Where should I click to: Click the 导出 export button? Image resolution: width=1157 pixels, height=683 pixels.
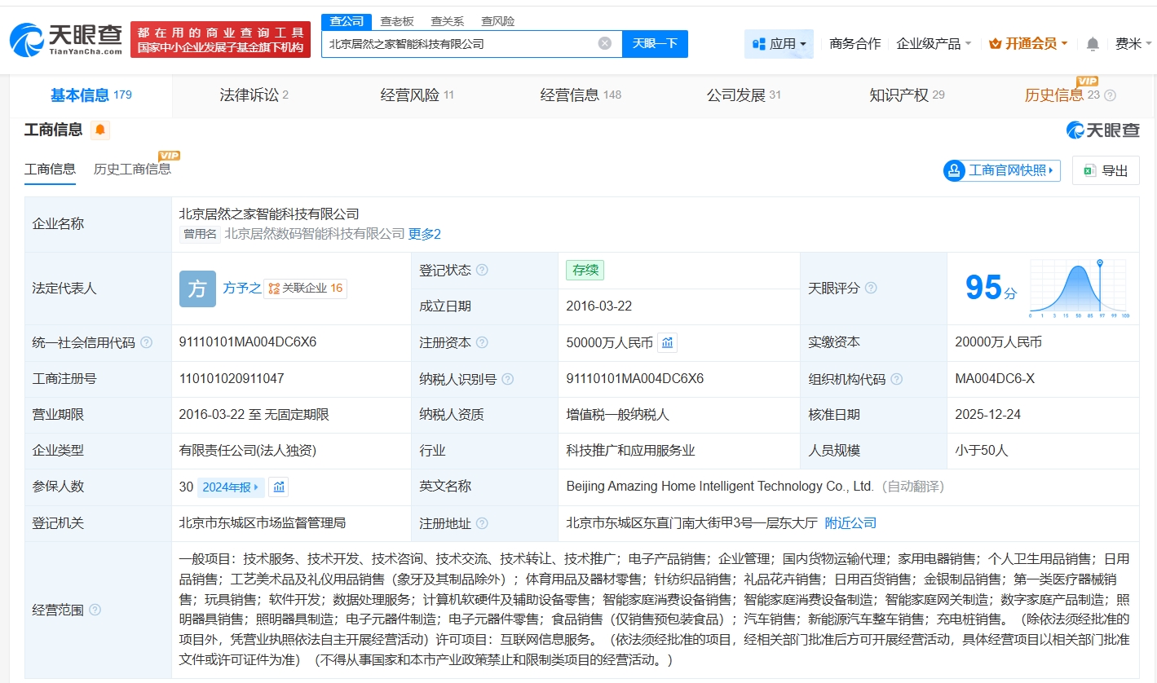click(1106, 170)
